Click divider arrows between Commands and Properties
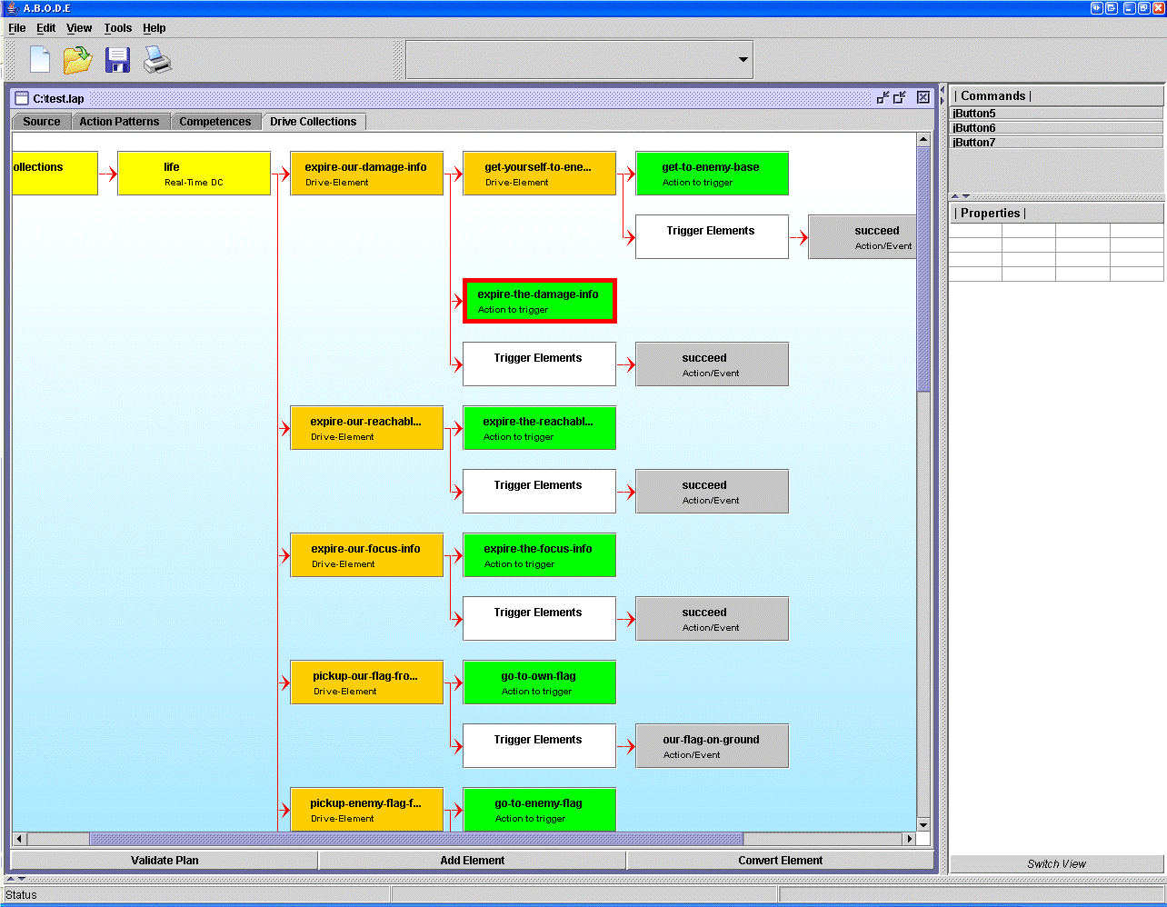This screenshot has width=1167, height=907. 960,196
